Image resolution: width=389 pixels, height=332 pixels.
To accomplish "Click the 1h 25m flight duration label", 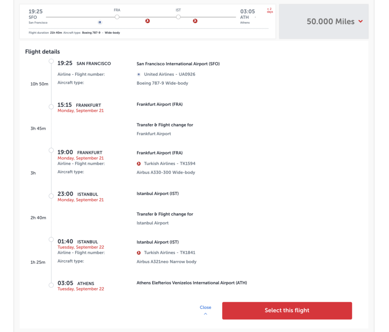I will 38,262.
